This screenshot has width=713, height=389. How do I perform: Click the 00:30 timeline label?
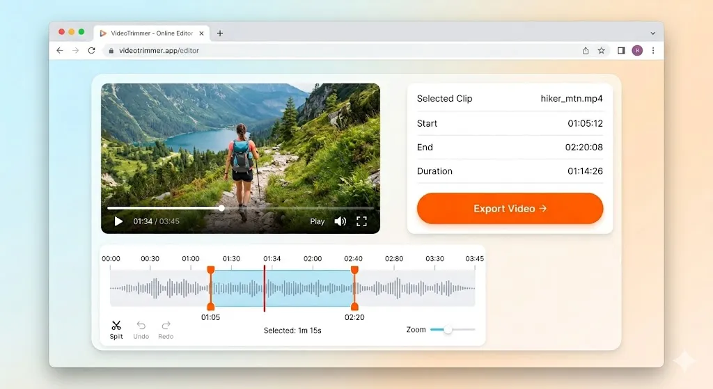click(x=150, y=259)
